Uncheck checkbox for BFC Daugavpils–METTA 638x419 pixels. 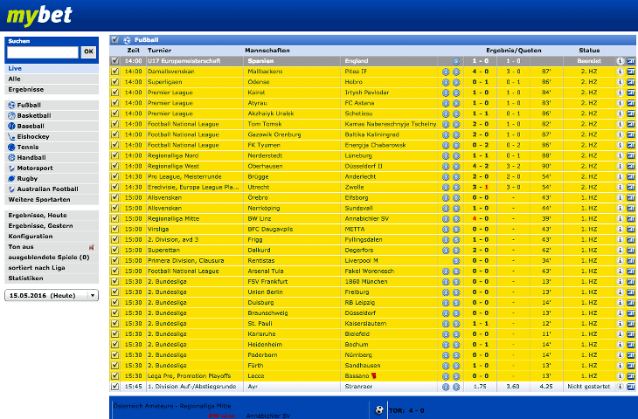pos(114,229)
